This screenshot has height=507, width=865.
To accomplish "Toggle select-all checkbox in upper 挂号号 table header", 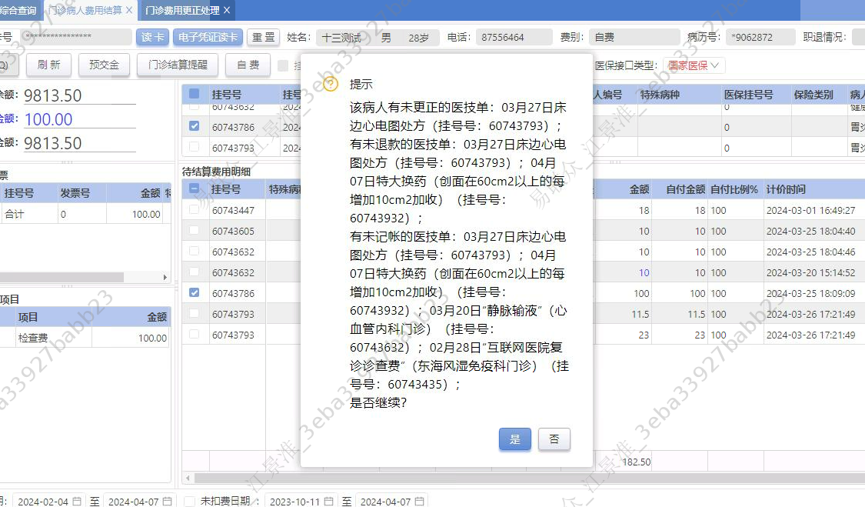I will point(195,94).
